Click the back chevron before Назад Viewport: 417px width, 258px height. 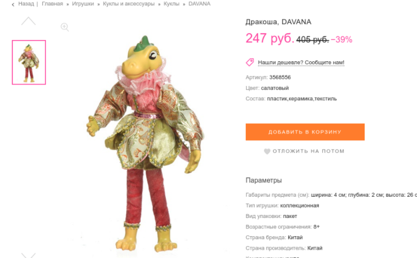(13, 4)
